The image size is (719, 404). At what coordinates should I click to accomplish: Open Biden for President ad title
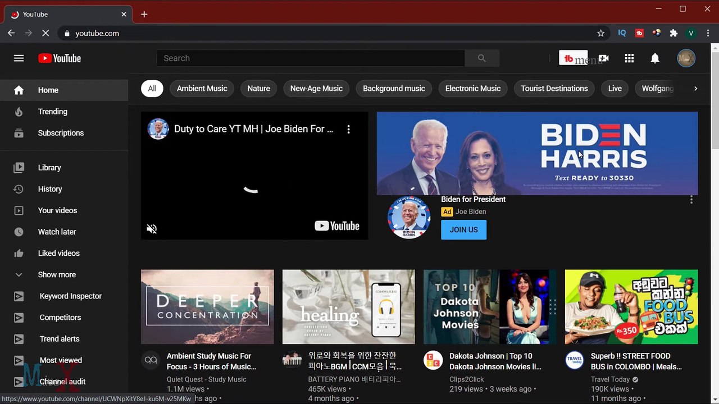(x=473, y=199)
